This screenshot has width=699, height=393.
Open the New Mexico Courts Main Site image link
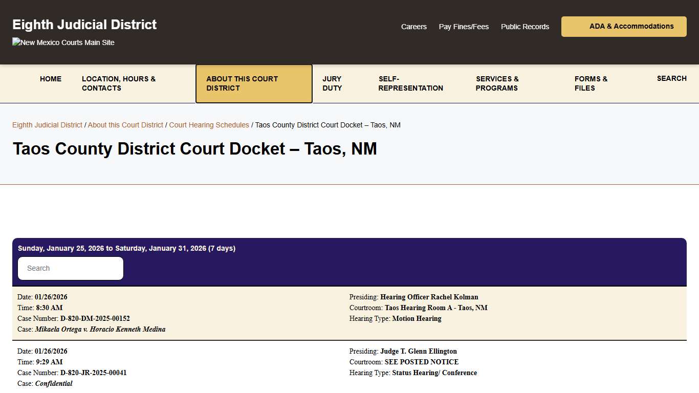coord(62,42)
